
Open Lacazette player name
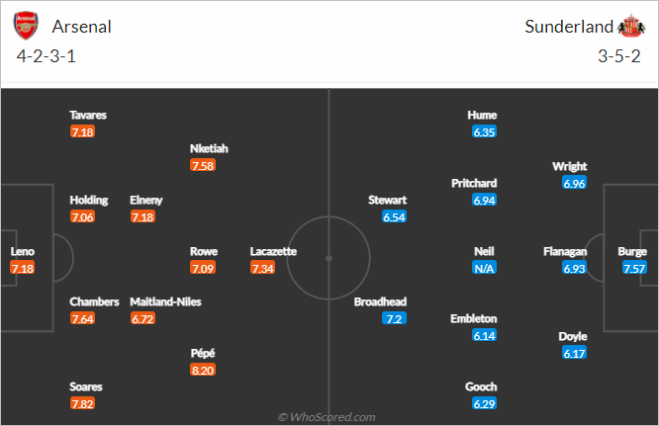pyautogui.click(x=273, y=251)
